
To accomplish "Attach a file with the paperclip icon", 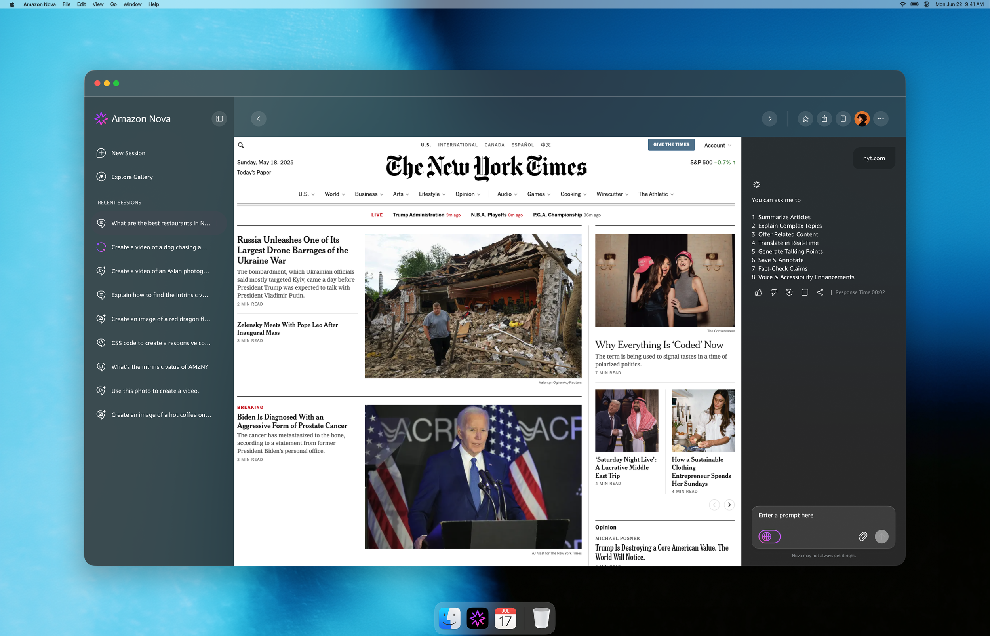I will point(863,537).
